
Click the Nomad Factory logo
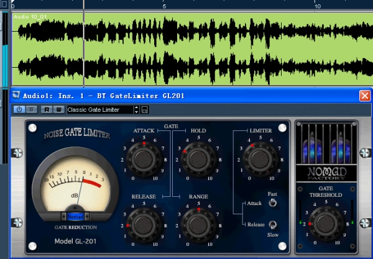pyautogui.click(x=326, y=173)
